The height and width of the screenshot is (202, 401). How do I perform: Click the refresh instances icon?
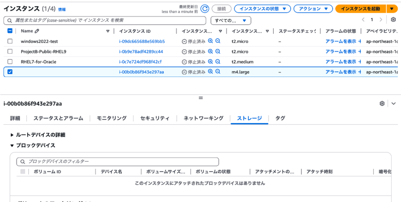tap(205, 9)
